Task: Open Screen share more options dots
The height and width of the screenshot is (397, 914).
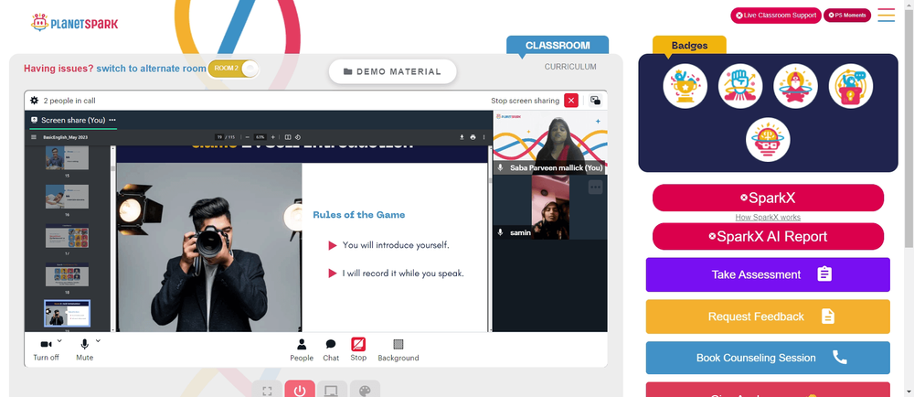Action: pyautogui.click(x=112, y=120)
